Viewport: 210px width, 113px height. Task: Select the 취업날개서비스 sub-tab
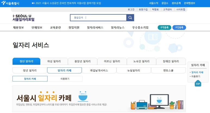[x=99, y=70]
